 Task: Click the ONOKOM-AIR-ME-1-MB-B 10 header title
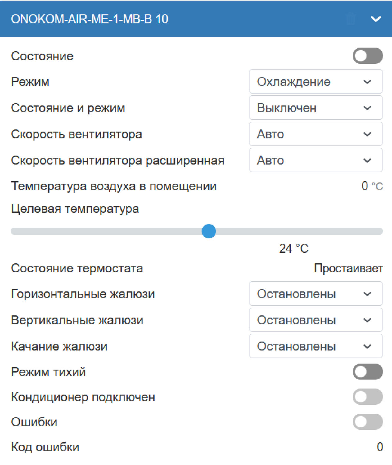click(x=89, y=19)
